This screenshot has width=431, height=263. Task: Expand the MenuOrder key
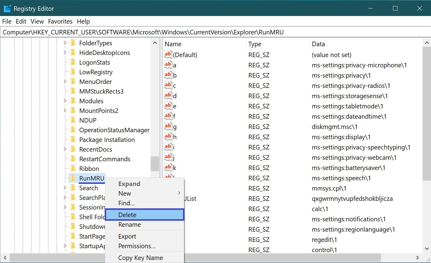click(x=65, y=82)
